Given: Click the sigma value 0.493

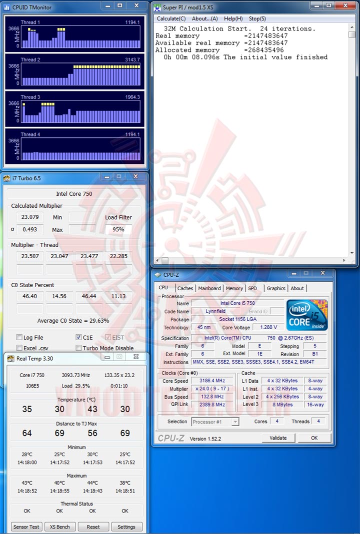Looking at the screenshot, I should click(x=30, y=230).
